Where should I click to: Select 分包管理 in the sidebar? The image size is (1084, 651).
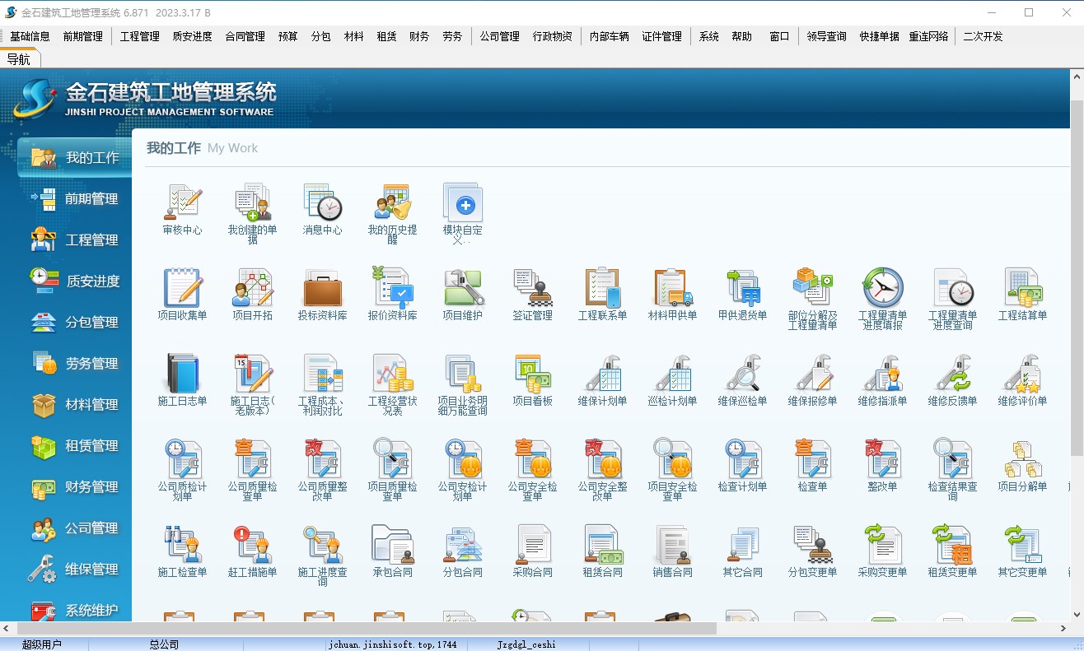pyautogui.click(x=74, y=322)
